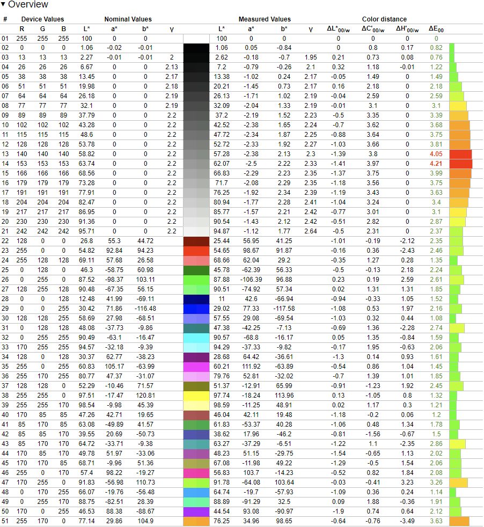Click the Device Values column header

(42, 19)
